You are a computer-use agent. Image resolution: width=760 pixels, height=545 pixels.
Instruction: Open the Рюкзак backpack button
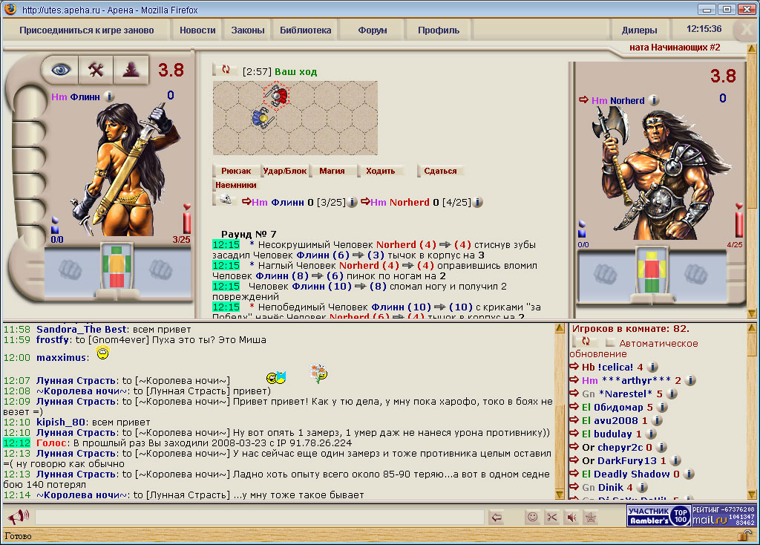tap(236, 171)
